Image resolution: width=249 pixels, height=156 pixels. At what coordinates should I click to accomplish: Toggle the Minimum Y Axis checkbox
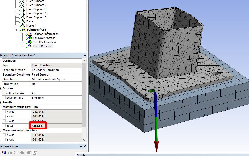[4, 139]
